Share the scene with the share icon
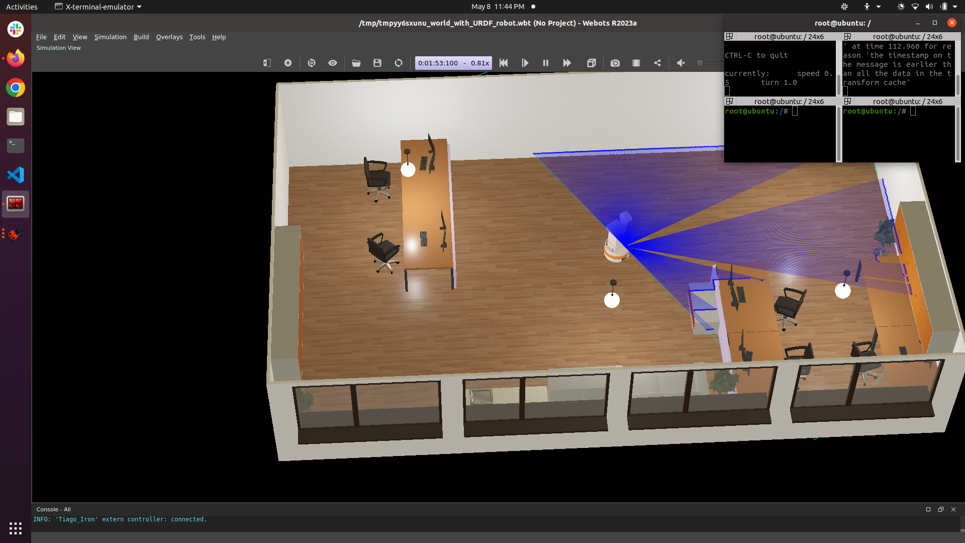Screen dimensions: 965x543 (657, 63)
